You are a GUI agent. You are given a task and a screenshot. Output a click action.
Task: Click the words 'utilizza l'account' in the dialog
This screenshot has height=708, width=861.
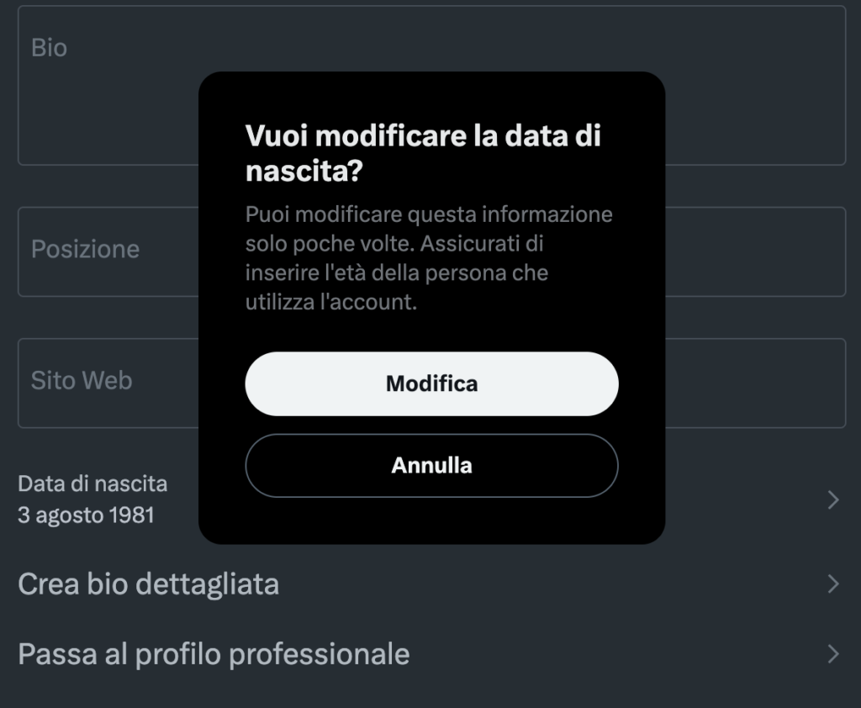coord(330,303)
